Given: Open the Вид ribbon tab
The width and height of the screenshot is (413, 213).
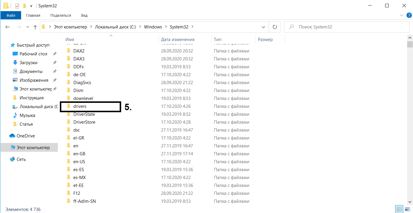Looking at the screenshot, I should click(x=84, y=15).
